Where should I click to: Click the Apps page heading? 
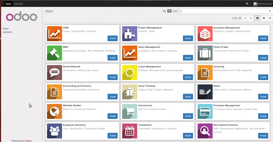(x=49, y=11)
